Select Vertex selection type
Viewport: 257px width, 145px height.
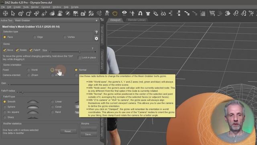coord(65,37)
